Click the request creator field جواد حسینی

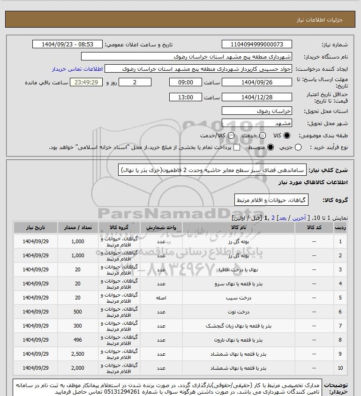pos(198,69)
